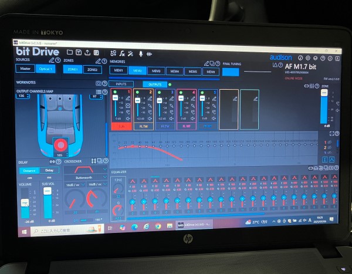Open the microphone measurement tool
352x274 pixels.
tap(141, 53)
